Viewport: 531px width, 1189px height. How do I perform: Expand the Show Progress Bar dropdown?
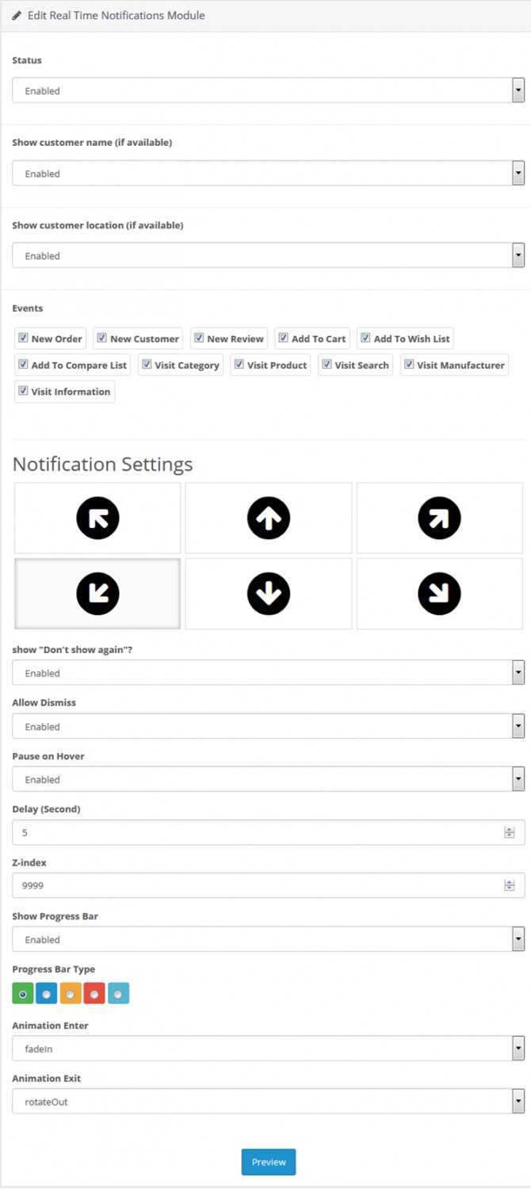269,939
